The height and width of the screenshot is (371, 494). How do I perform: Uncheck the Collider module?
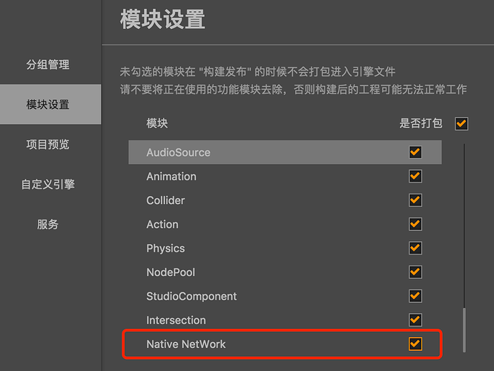click(x=415, y=200)
